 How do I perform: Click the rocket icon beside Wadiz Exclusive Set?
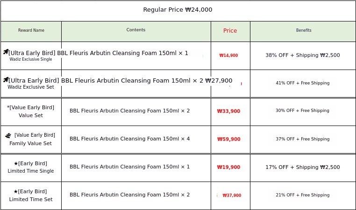(6, 80)
